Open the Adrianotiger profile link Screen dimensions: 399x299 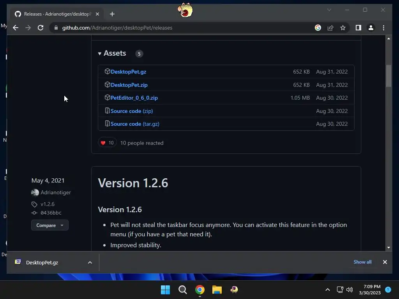coord(56,192)
